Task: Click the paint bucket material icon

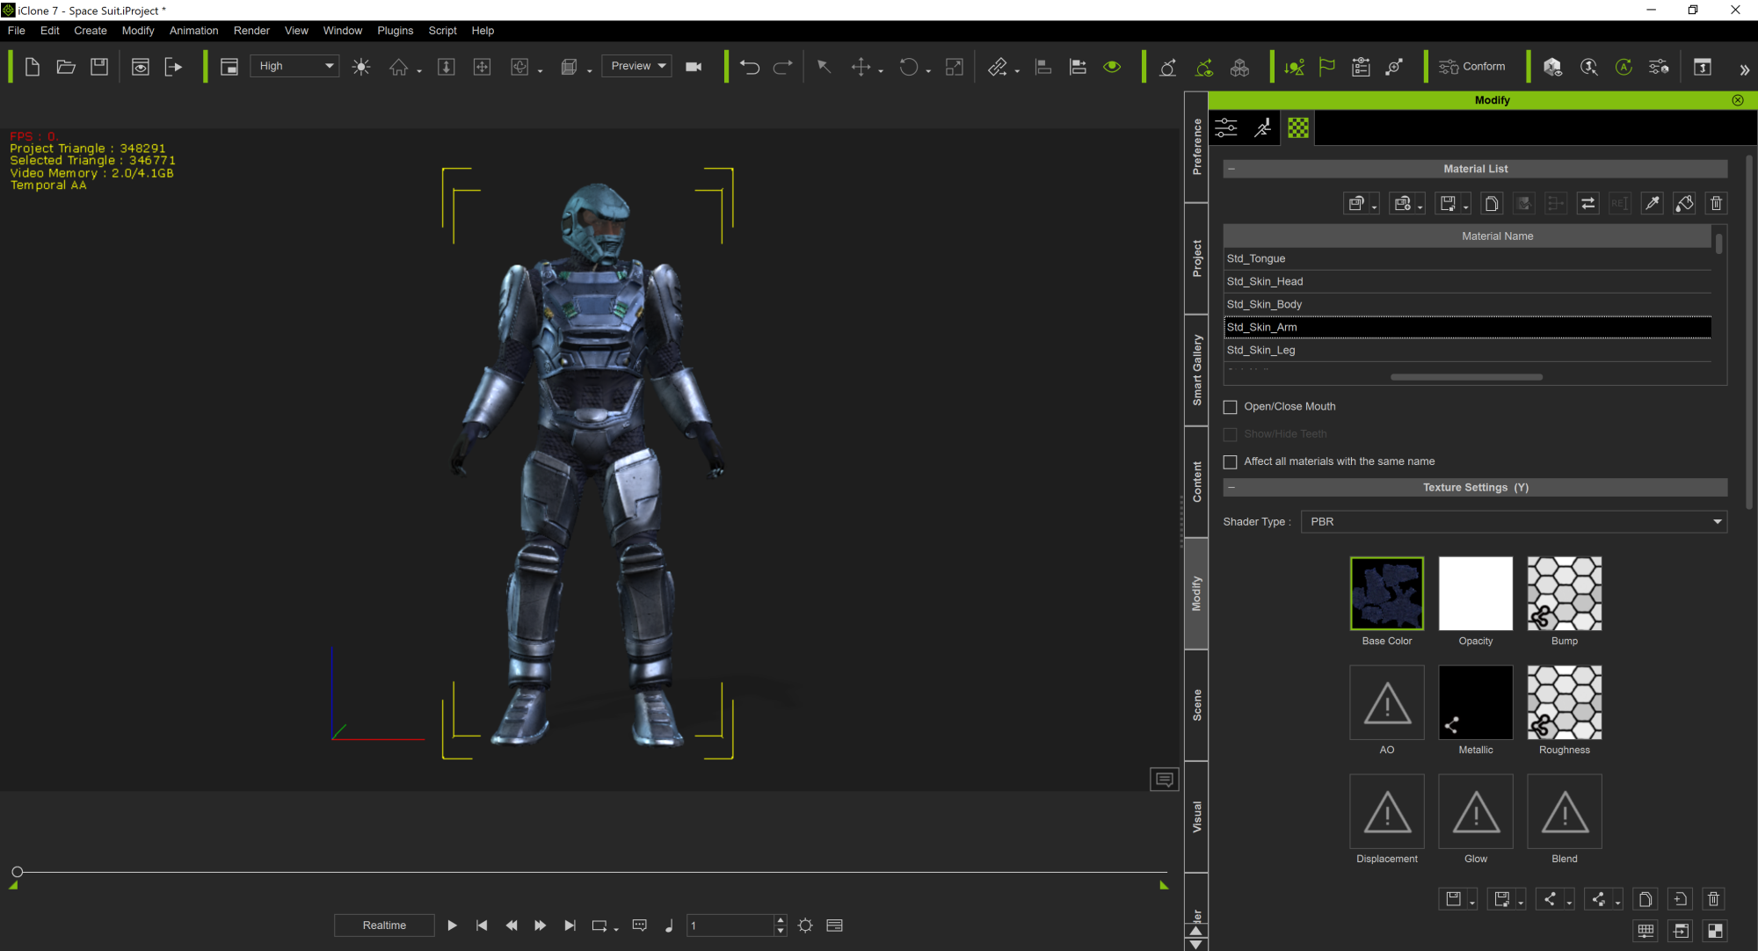Action: (1684, 204)
